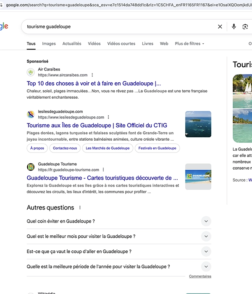Screen dimensions: 252x294
Task: Click the browser address bar URL
Action: [129, 5]
